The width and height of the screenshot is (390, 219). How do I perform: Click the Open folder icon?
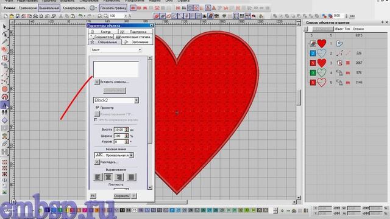[12, 16]
